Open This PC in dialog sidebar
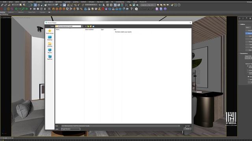The width and height of the screenshot is (252, 141). 50,51
